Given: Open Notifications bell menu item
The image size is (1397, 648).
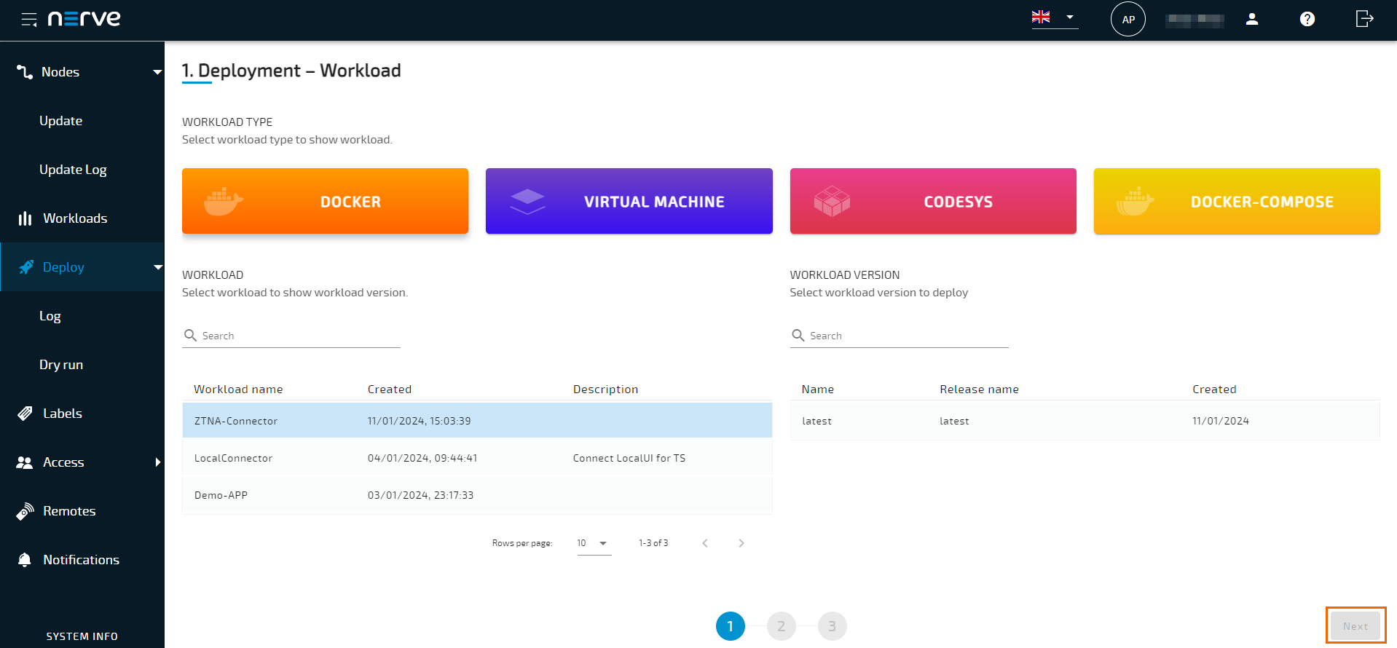Looking at the screenshot, I should [81, 560].
